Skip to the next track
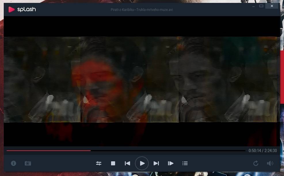Screen dimensions: 284x176 [x=156, y=163]
